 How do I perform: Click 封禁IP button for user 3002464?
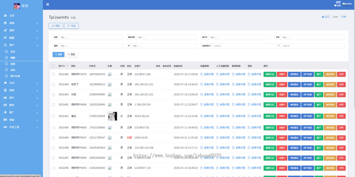click(x=282, y=84)
